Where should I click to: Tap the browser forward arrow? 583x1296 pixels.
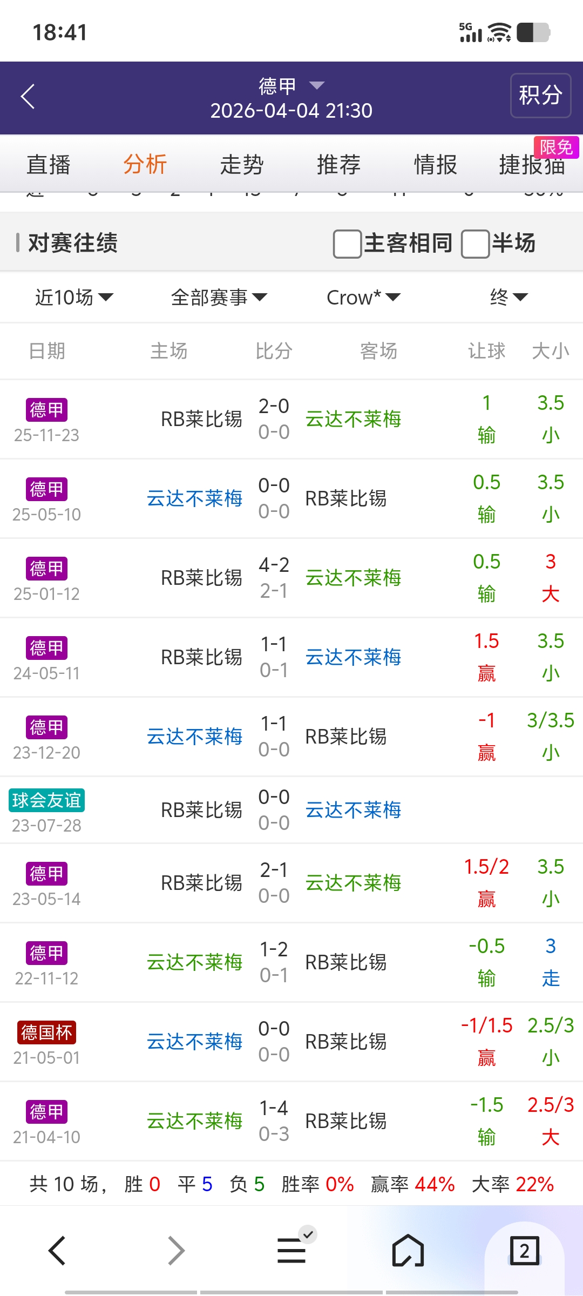coord(176,1251)
